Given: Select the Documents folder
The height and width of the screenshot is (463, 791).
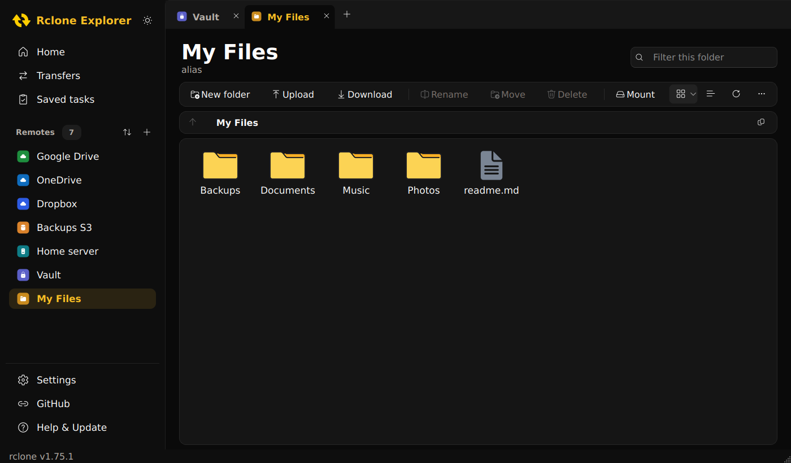Looking at the screenshot, I should pyautogui.click(x=288, y=173).
